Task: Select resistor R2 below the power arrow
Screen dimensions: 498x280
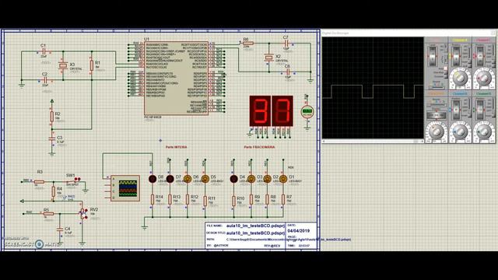Action: tap(52, 117)
